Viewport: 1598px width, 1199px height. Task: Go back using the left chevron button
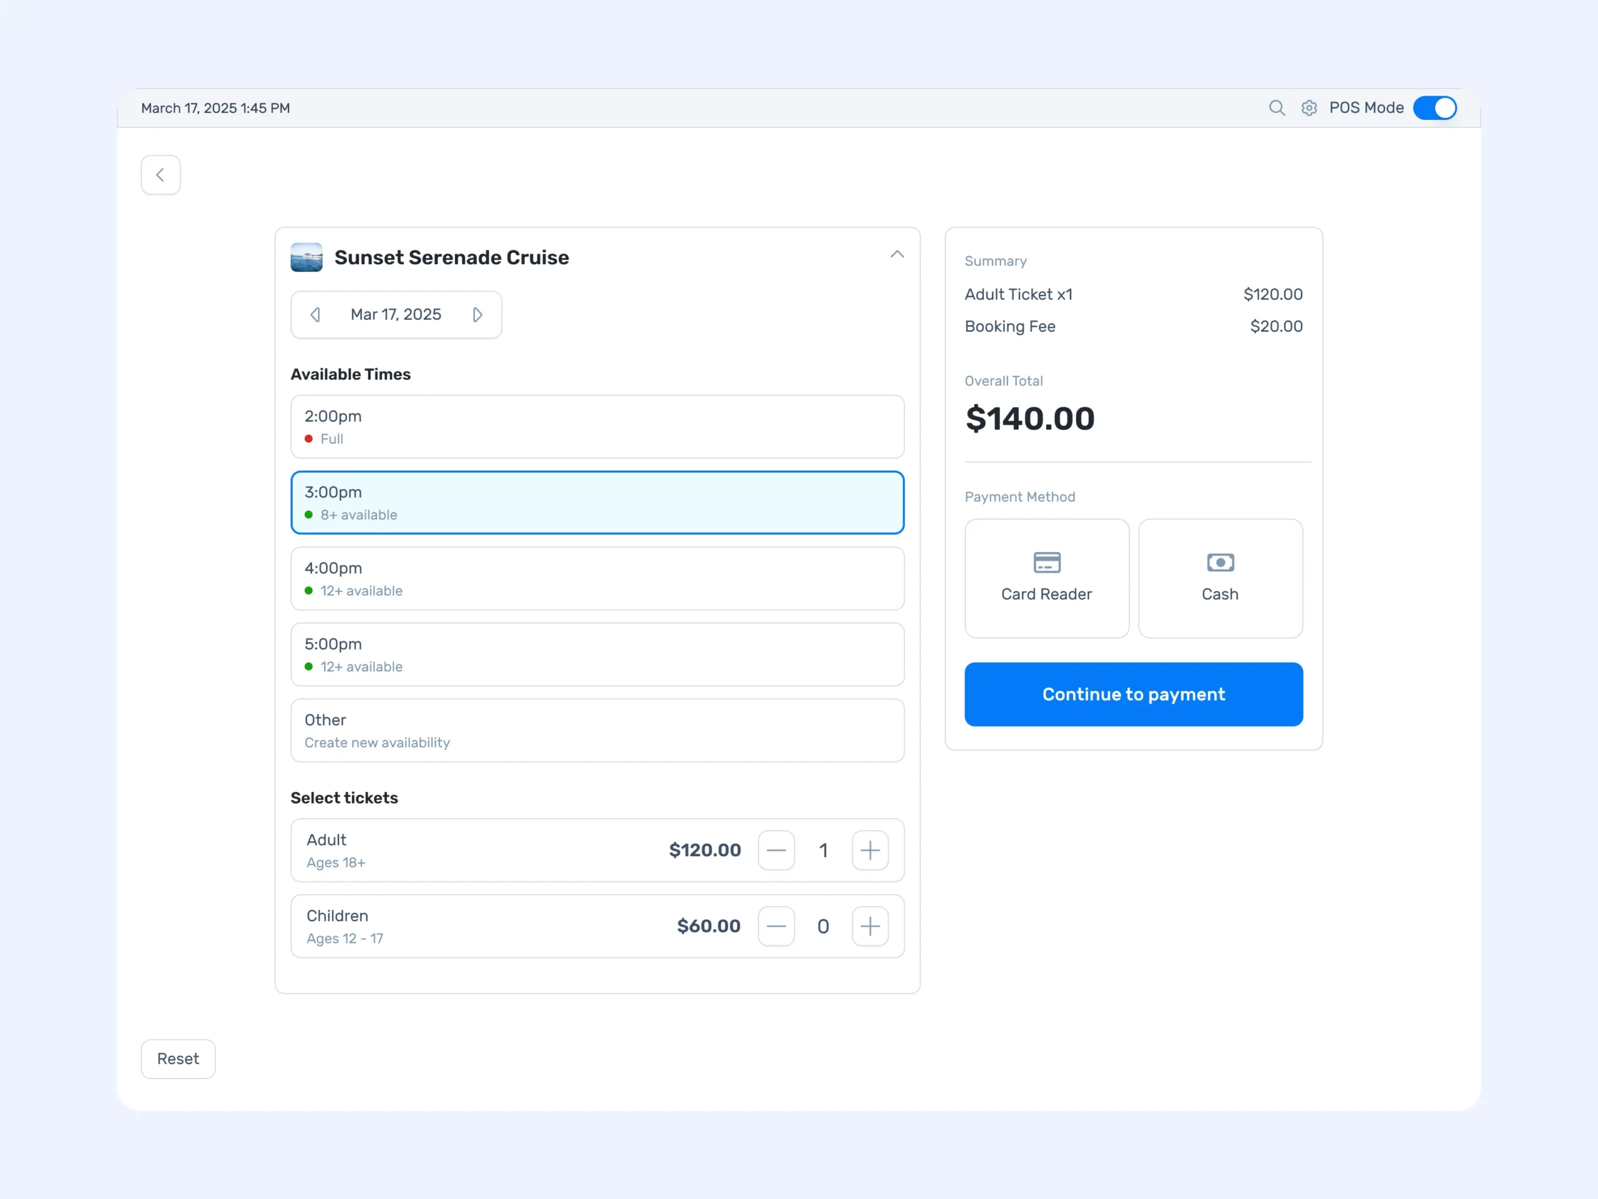click(160, 175)
